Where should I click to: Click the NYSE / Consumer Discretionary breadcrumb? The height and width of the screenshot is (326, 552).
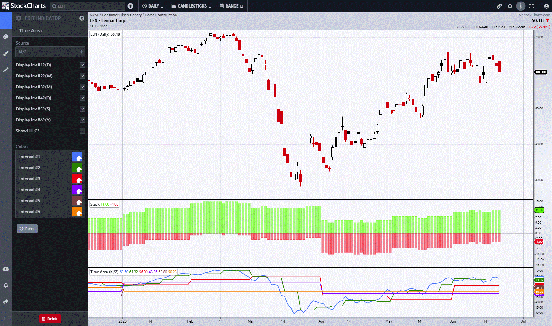tap(133, 15)
